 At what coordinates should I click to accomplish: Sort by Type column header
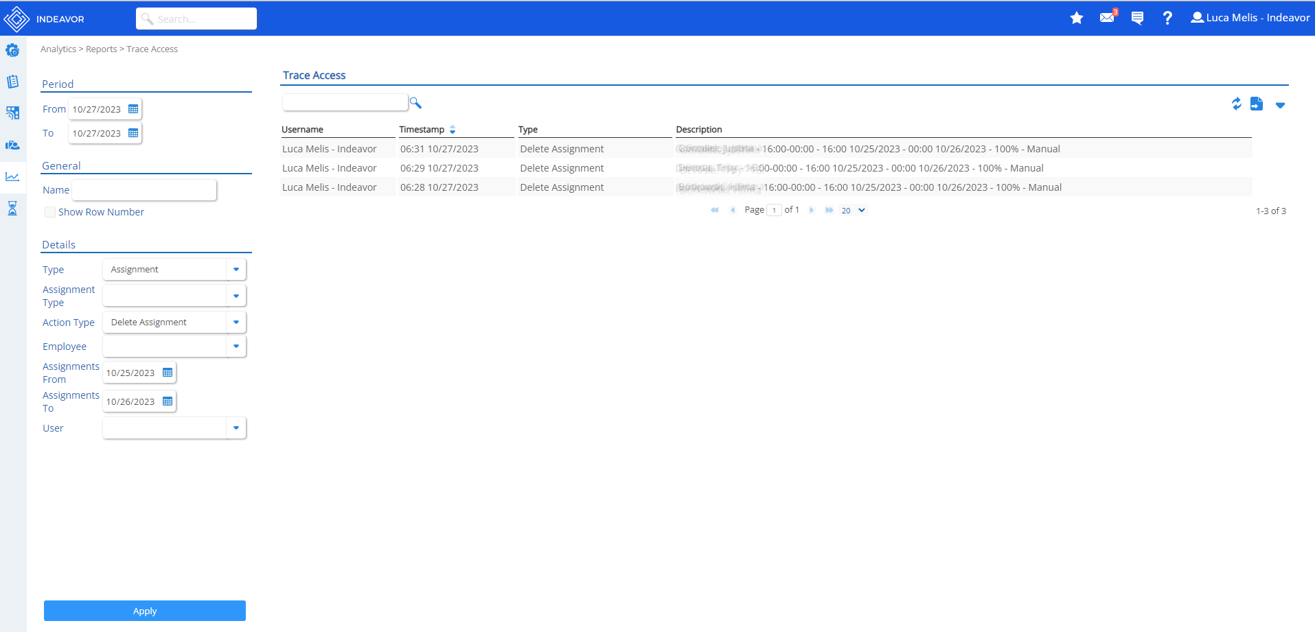pos(528,130)
